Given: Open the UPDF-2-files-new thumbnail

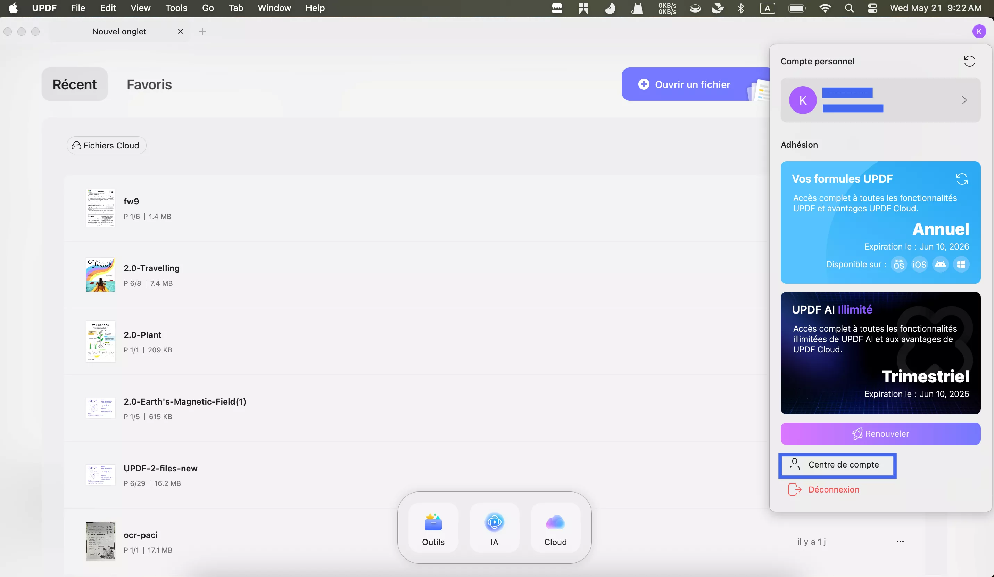Looking at the screenshot, I should click(x=101, y=475).
